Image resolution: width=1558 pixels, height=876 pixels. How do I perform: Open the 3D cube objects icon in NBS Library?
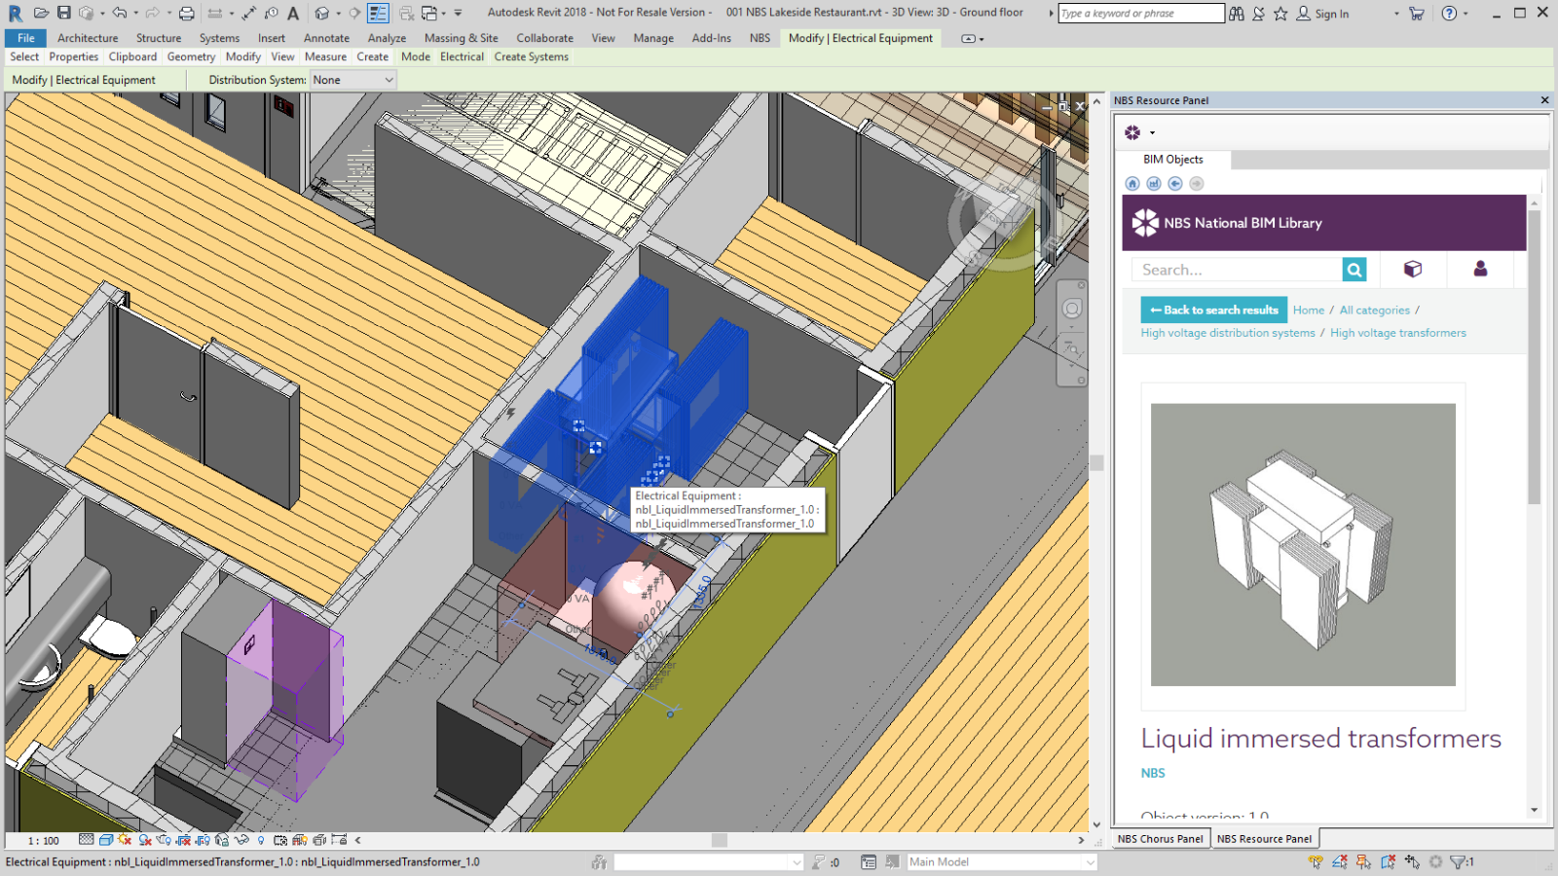pos(1413,269)
